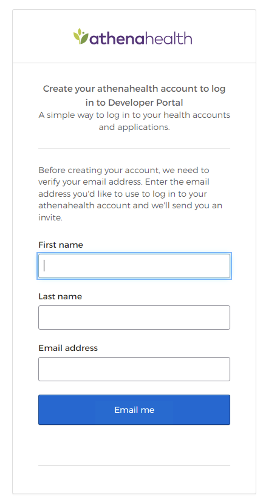This screenshot has width=263, height=504.
Task: Click the bottom divider line under Email me
Action: click(x=134, y=465)
